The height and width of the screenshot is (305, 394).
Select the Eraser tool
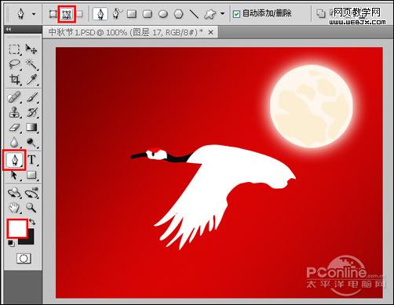pos(14,128)
